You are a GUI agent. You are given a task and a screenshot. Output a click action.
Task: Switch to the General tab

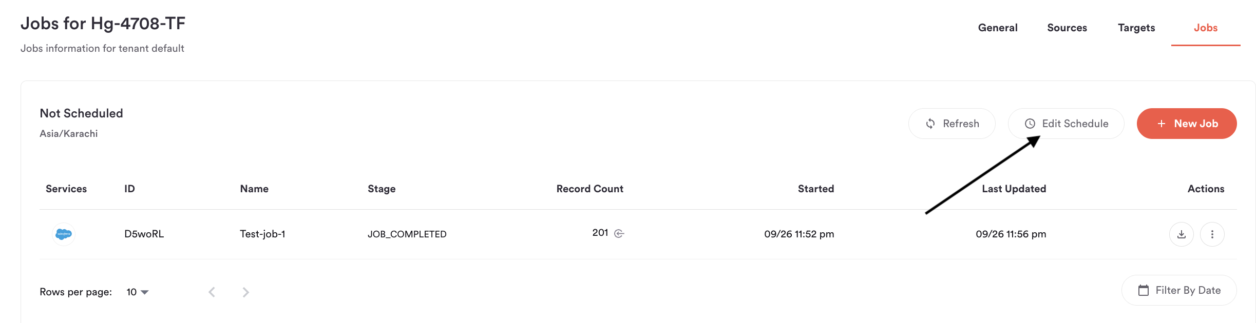(997, 28)
